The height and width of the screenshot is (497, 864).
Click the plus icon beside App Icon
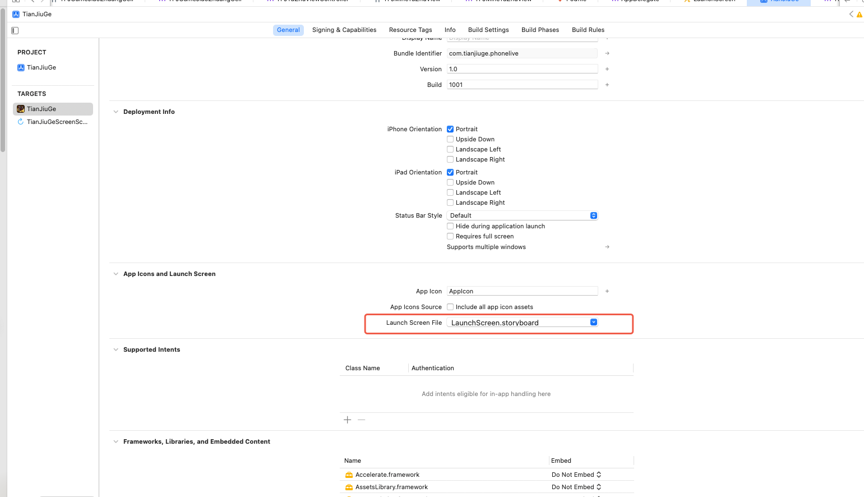coord(607,291)
